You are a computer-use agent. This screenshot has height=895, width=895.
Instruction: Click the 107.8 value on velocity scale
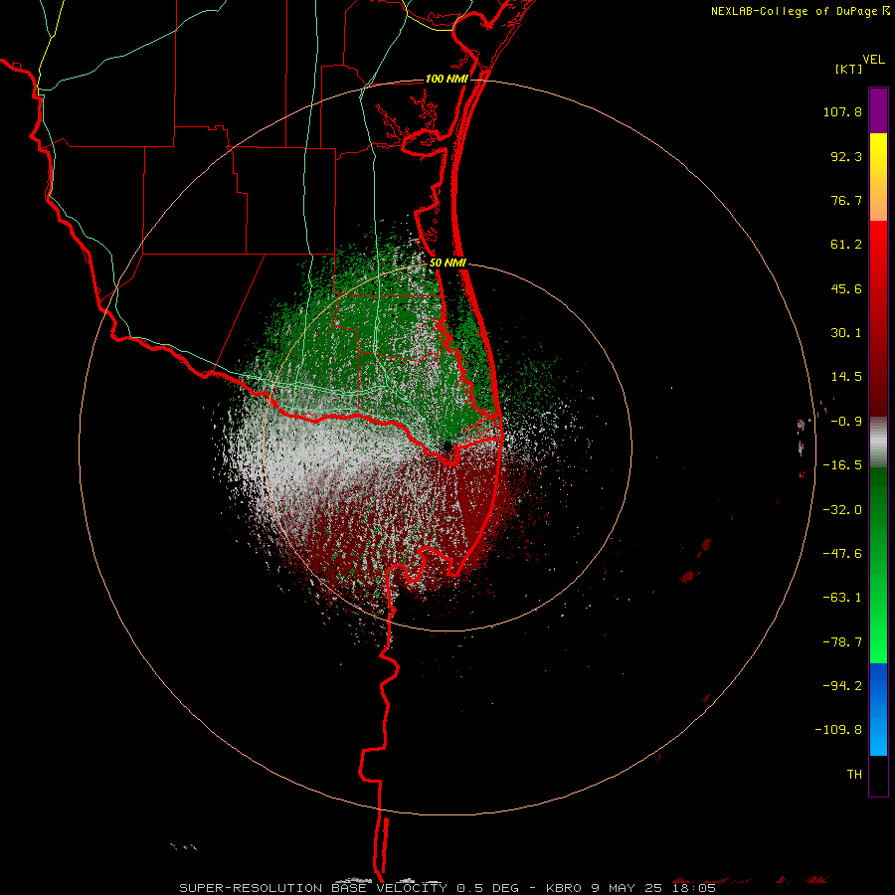tap(842, 111)
